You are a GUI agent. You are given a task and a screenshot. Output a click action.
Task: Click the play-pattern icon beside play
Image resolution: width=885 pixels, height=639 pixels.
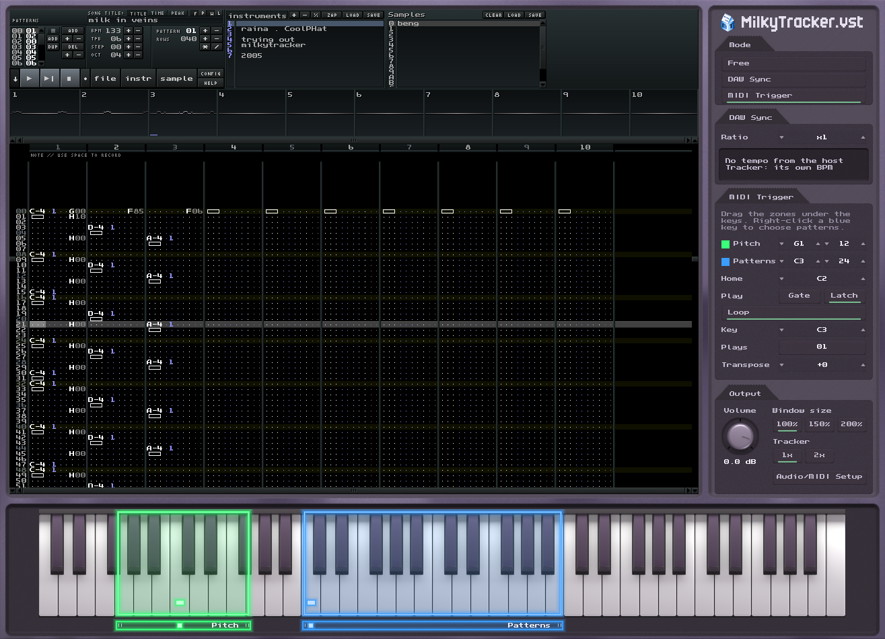click(50, 78)
